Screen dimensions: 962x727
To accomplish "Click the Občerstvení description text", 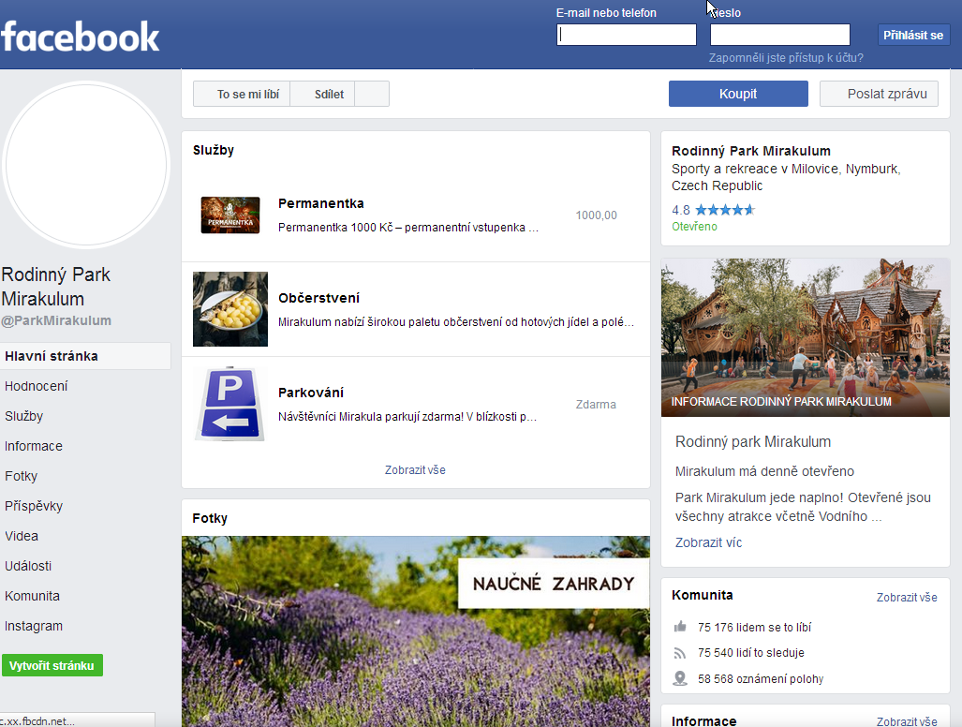I will tap(456, 322).
